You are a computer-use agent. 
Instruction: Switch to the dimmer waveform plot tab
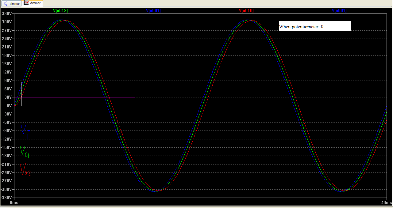[x=33, y=3]
